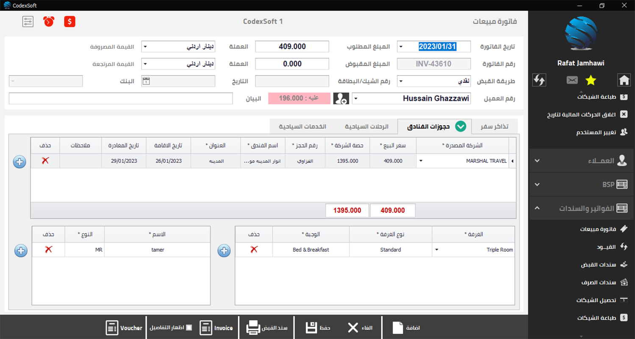Click the Voucher document icon
635x339 pixels.
pyautogui.click(x=112, y=328)
